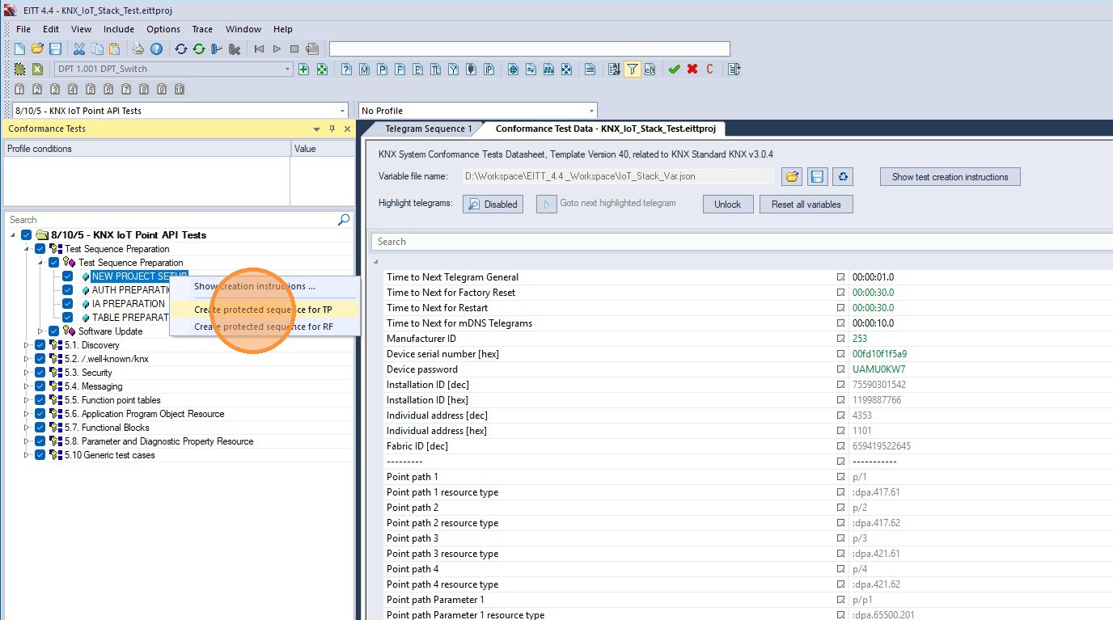Click the Disabled highlight telegrams button
This screenshot has height=620, width=1113.
coord(493,204)
